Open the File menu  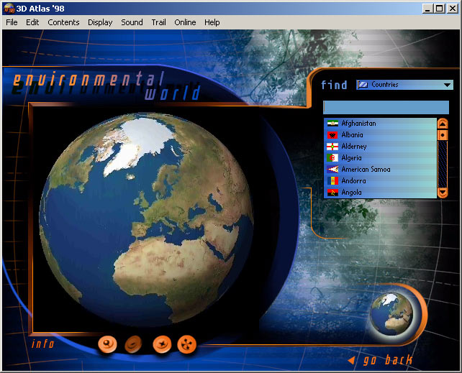(12, 22)
